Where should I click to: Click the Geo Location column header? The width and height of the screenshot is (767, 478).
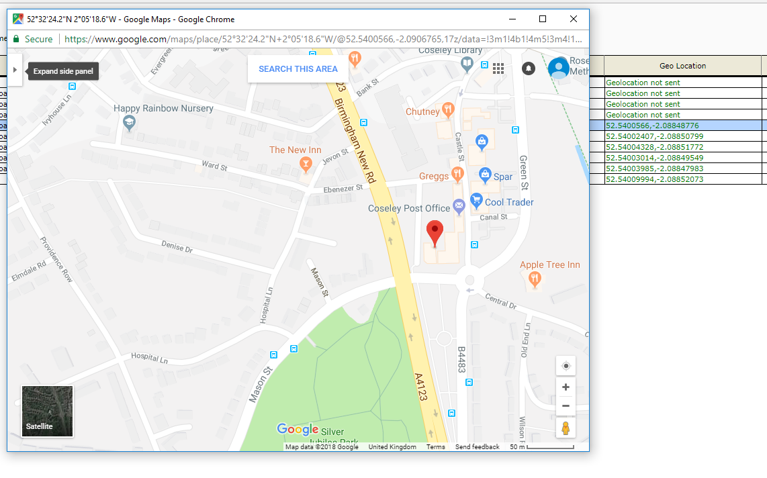[682, 66]
